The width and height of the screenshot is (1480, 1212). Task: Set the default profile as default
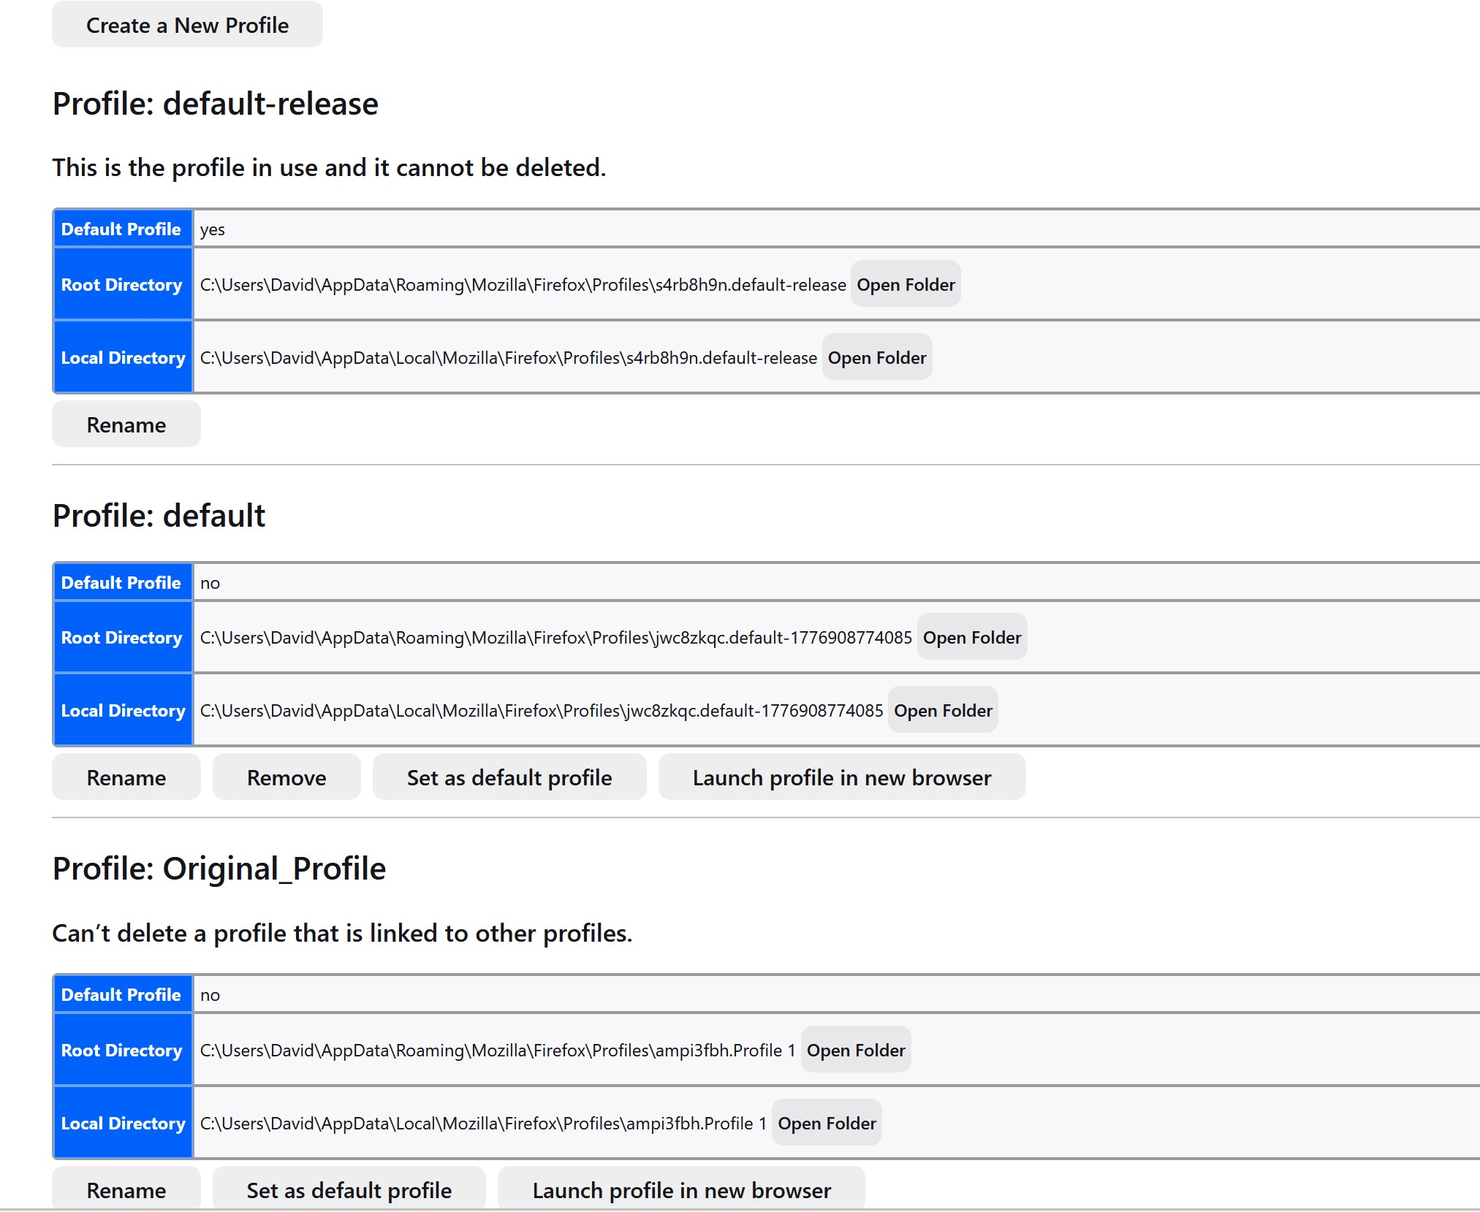pyautogui.click(x=509, y=777)
